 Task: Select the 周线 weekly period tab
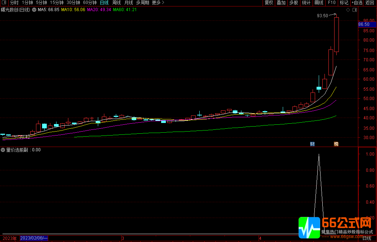pos(117,3)
